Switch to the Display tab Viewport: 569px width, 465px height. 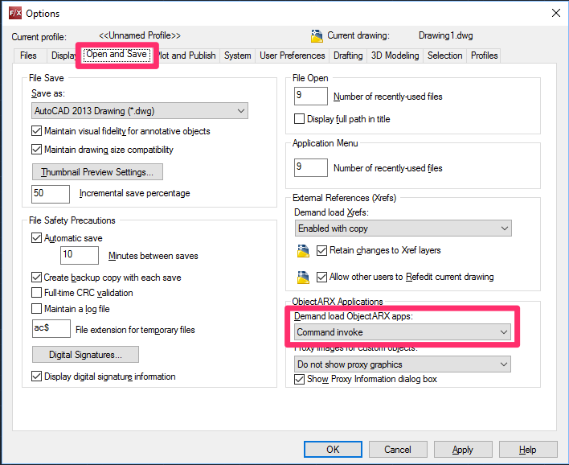63,56
